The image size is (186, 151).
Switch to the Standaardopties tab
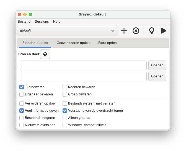pos(35,43)
